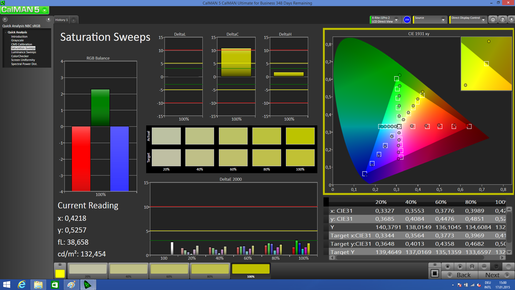Click the single read bracket icon
Viewport: 515px width, 290px height.
[472, 267]
